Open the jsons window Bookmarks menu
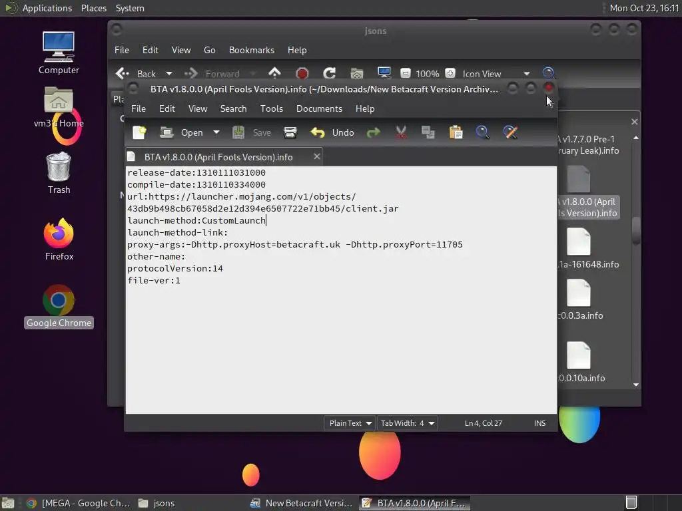The image size is (682, 511). pyautogui.click(x=251, y=50)
